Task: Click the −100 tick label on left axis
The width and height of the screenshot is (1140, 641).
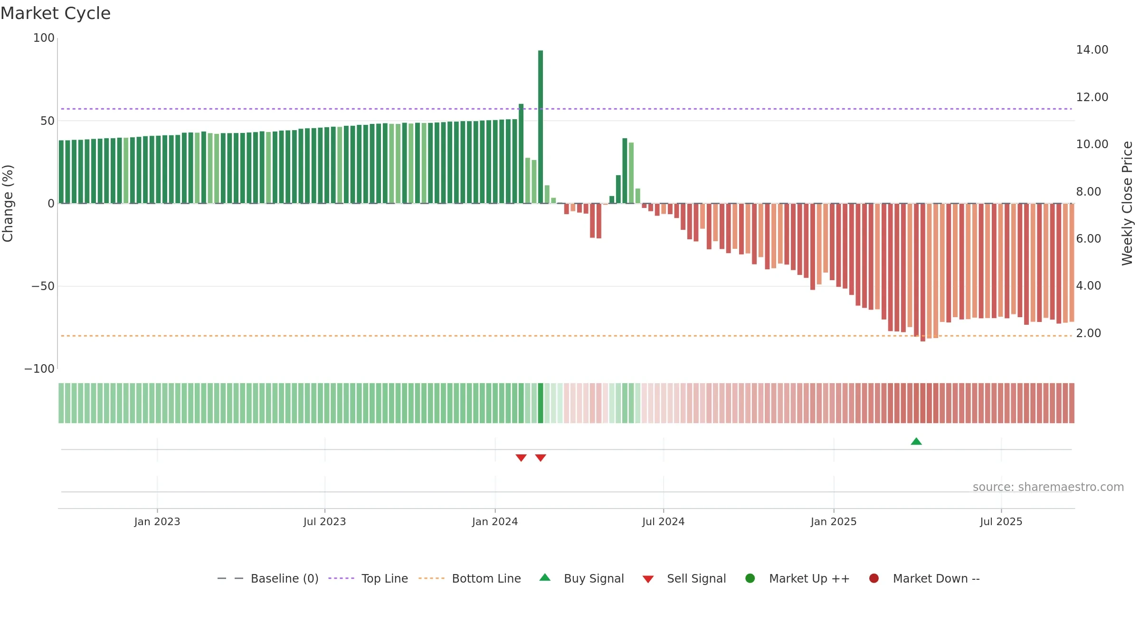Action: (x=39, y=369)
